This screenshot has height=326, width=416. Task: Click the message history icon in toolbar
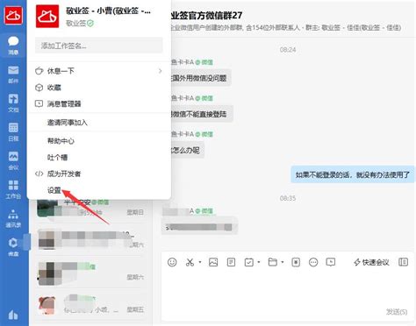tap(331, 262)
